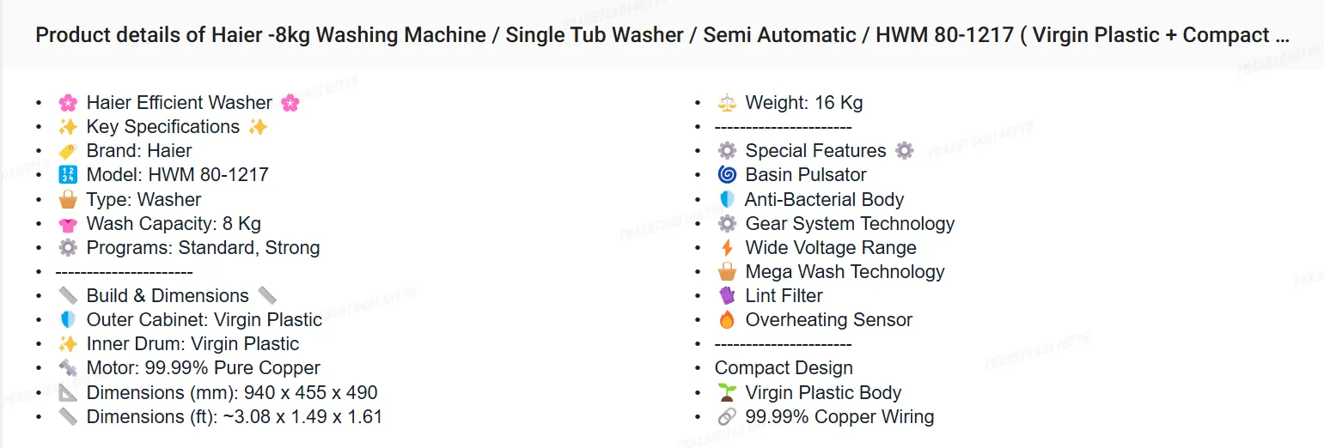This screenshot has width=1324, height=448.
Task: Click the Product details heading text
Action: click(x=662, y=35)
